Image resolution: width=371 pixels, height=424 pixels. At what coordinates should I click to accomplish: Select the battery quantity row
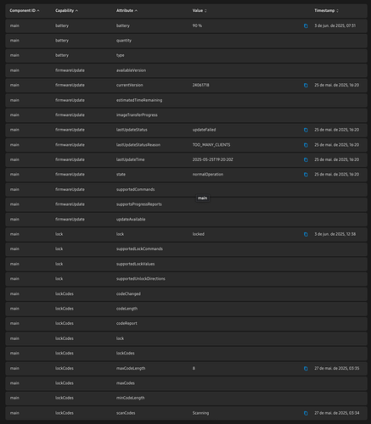pyautogui.click(x=186, y=41)
